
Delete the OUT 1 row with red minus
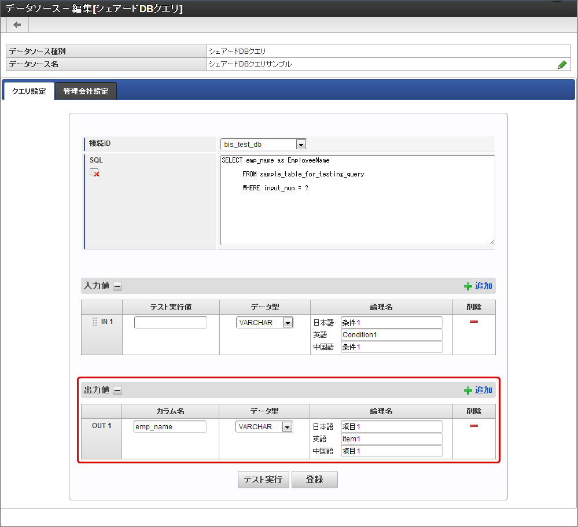473,426
